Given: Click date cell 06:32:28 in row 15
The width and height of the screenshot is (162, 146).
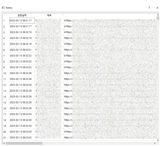Looking at the screenshot, I should click(x=22, y=103).
